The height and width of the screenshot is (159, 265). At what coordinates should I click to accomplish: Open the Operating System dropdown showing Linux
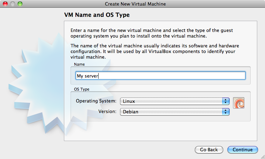(171, 101)
